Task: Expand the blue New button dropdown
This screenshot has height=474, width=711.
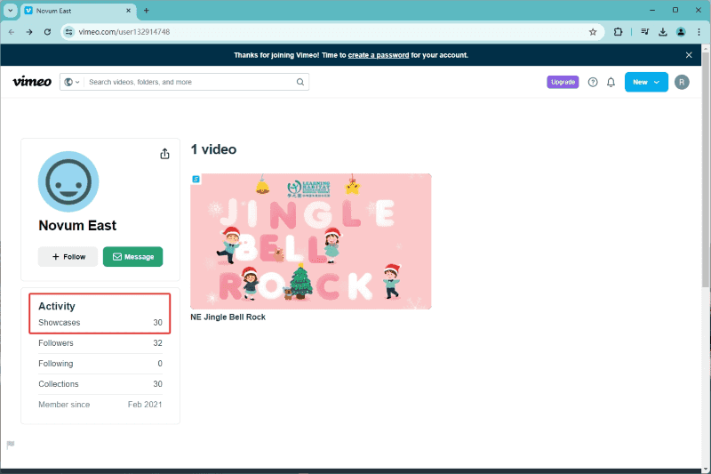Action: click(646, 82)
